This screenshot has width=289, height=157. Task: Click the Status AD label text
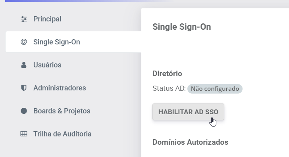[169, 88]
